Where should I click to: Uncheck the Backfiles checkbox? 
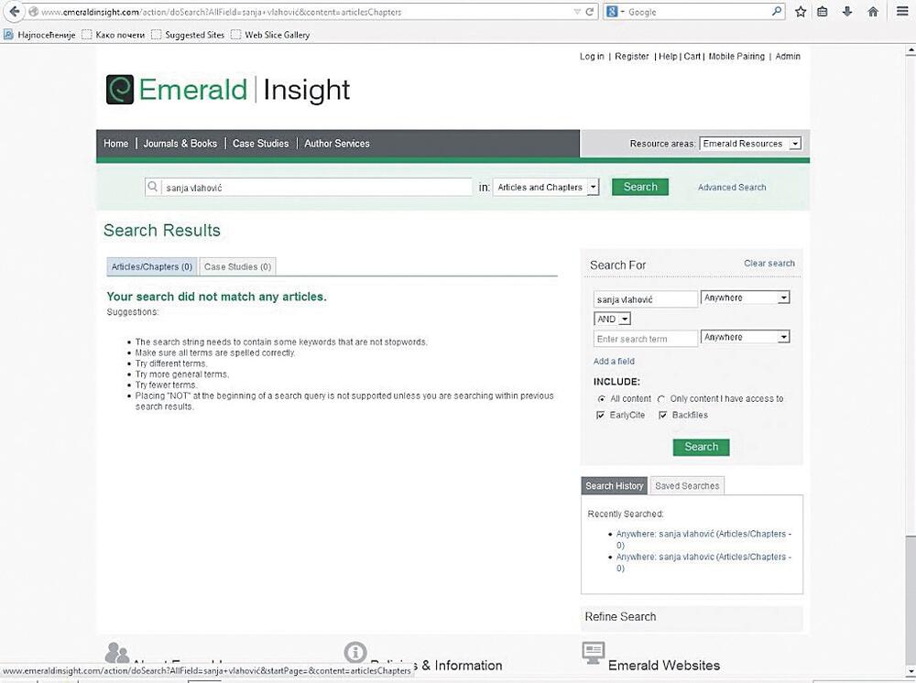tap(662, 416)
